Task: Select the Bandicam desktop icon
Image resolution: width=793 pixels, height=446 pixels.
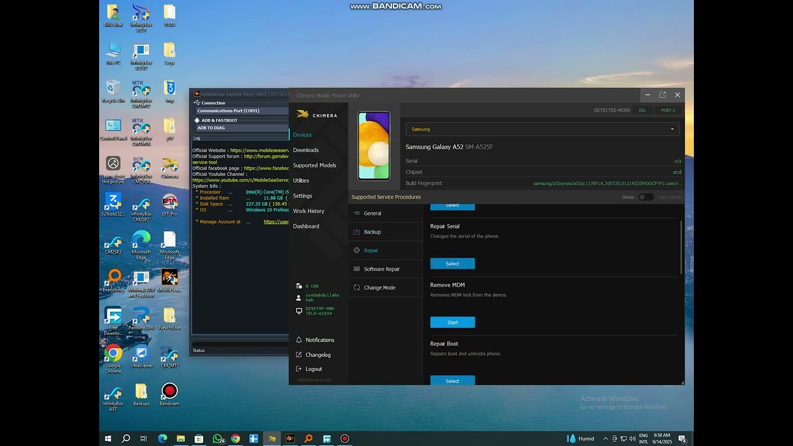Action: (169, 394)
